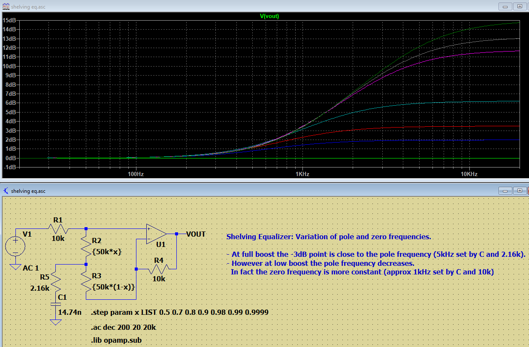Click the 'However at low boost' comment line
This screenshot has width=529, height=347.
(x=320, y=263)
